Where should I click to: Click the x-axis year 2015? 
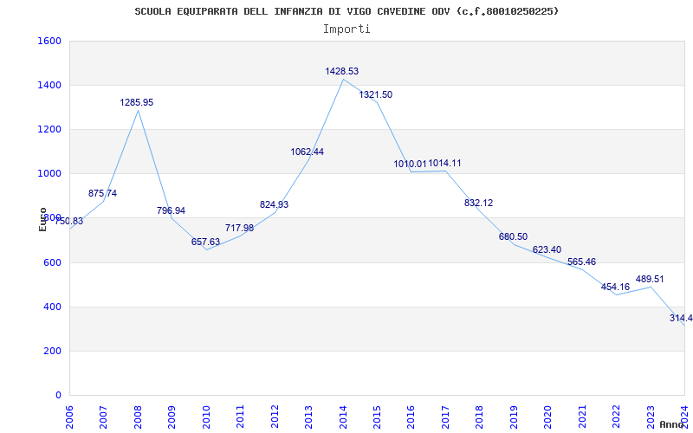tap(377, 417)
